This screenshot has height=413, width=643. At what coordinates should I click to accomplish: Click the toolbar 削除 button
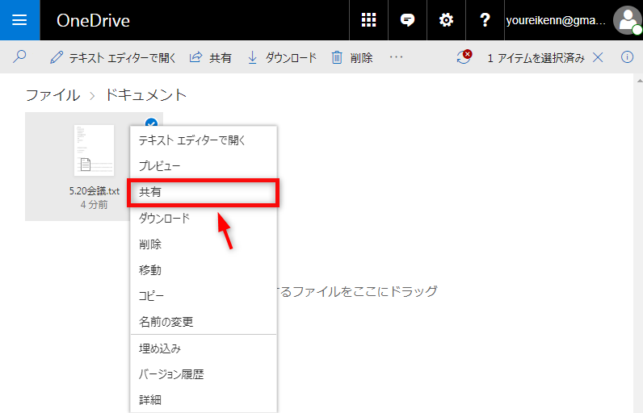click(x=352, y=58)
